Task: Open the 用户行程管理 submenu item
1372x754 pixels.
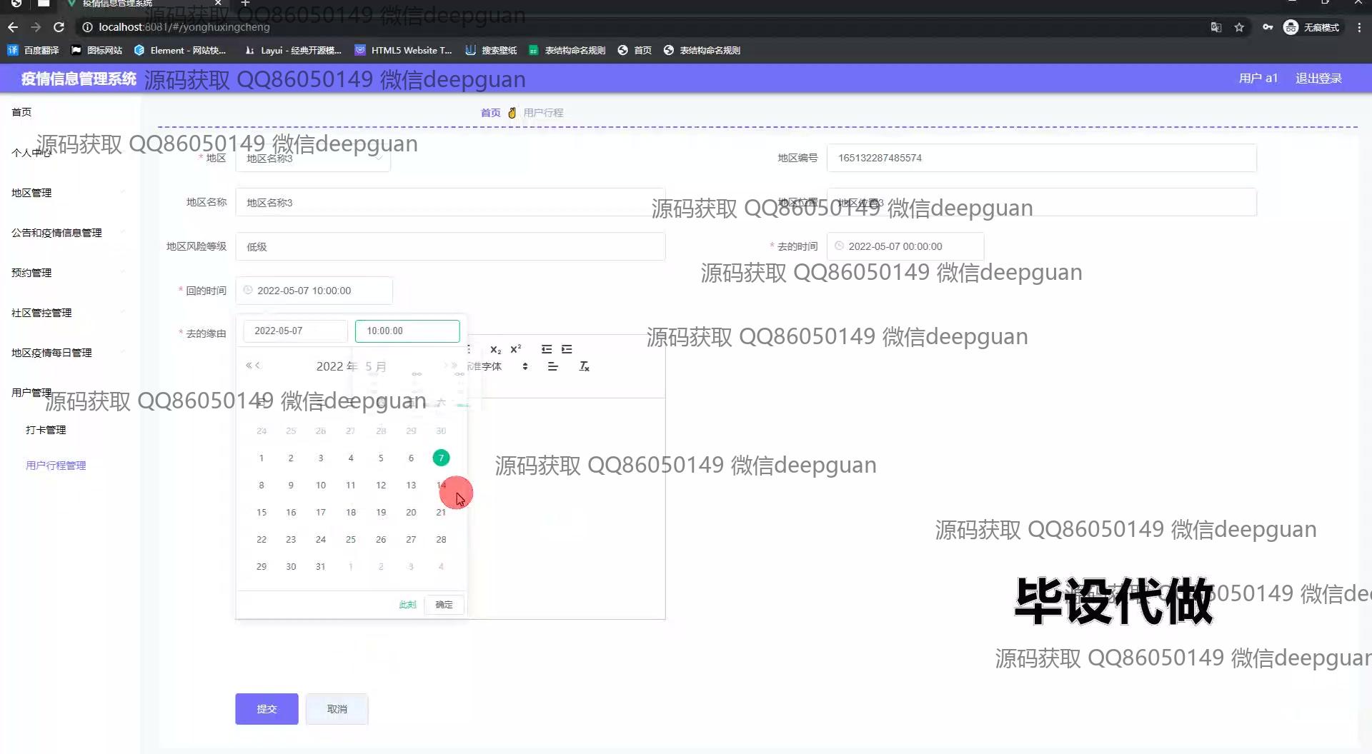Action: (56, 466)
